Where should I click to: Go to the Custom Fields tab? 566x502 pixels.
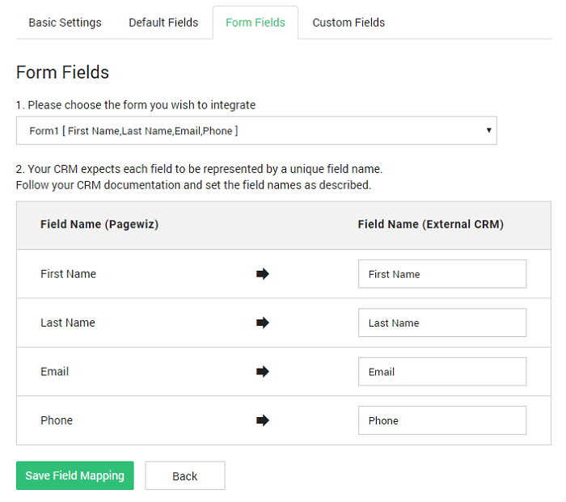(348, 23)
